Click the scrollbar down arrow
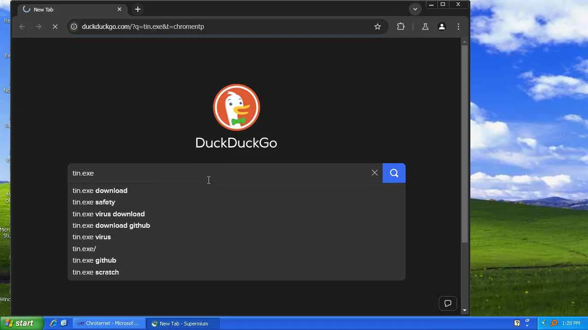 tap(464, 310)
